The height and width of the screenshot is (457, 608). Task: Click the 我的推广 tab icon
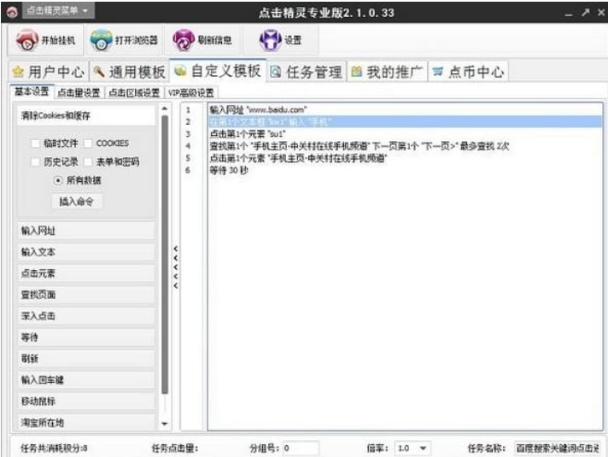pyautogui.click(x=357, y=72)
